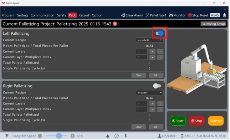Click the back arrow chevron
Image resolution: width=230 pixels, height=140 pixels.
pos(4,9)
